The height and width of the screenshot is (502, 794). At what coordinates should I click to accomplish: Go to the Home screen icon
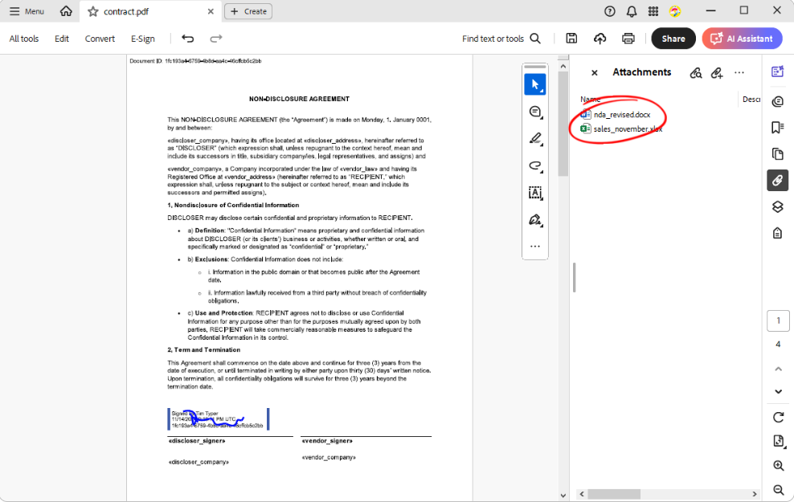pos(66,11)
